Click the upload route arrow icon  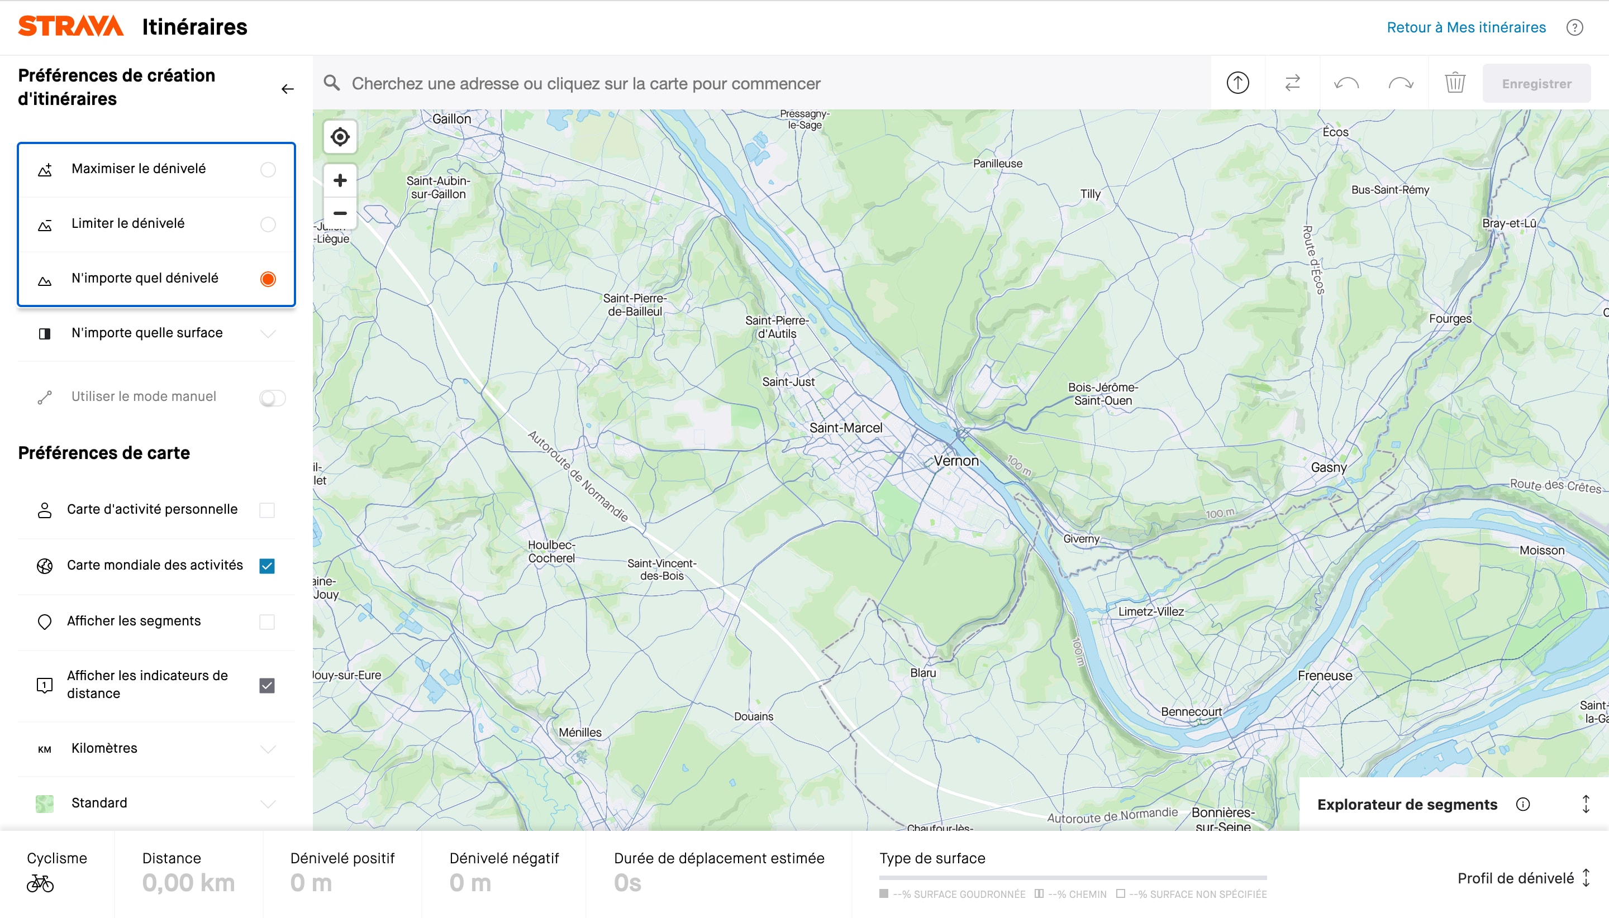(x=1237, y=83)
